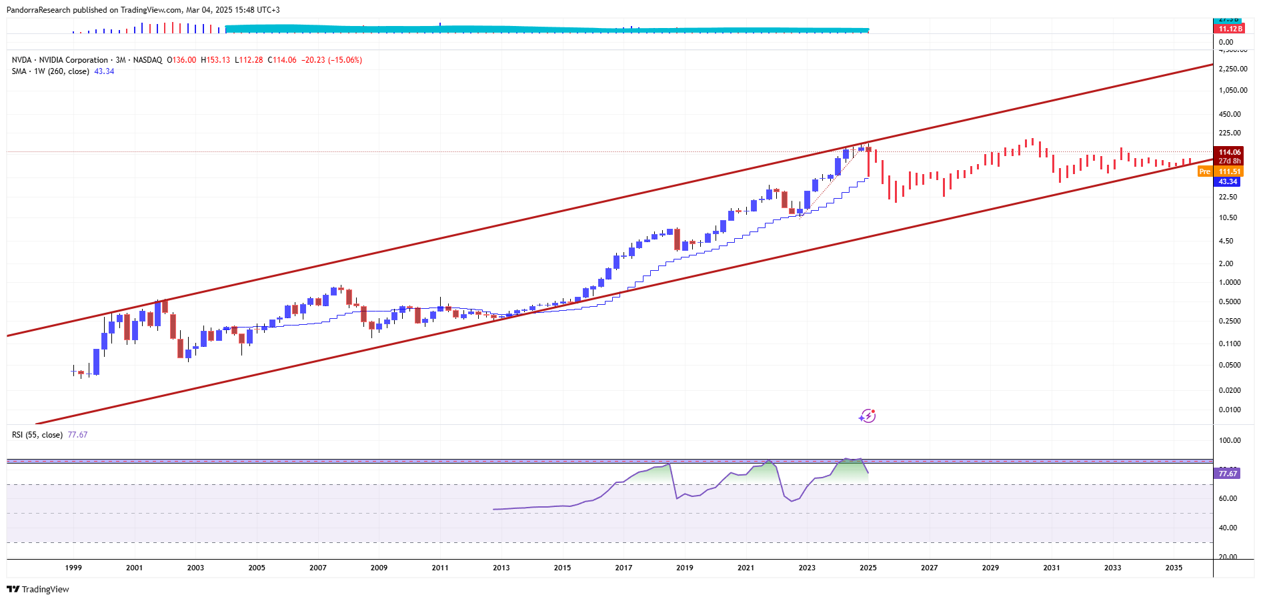Click the 0.2500 price axis label
The image size is (1261, 601).
[1230, 321]
